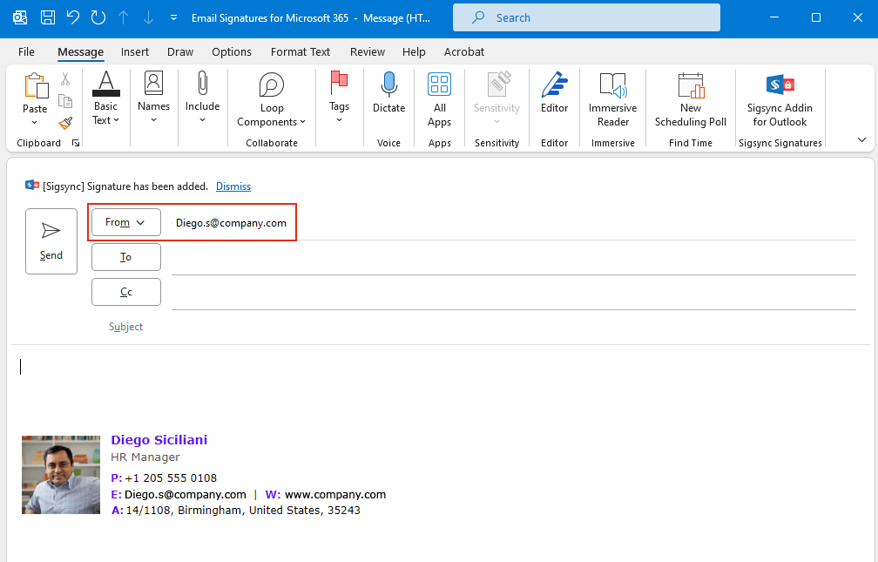The width and height of the screenshot is (878, 562).
Task: Collapse the ribbon using the chevron
Action: pyautogui.click(x=861, y=139)
